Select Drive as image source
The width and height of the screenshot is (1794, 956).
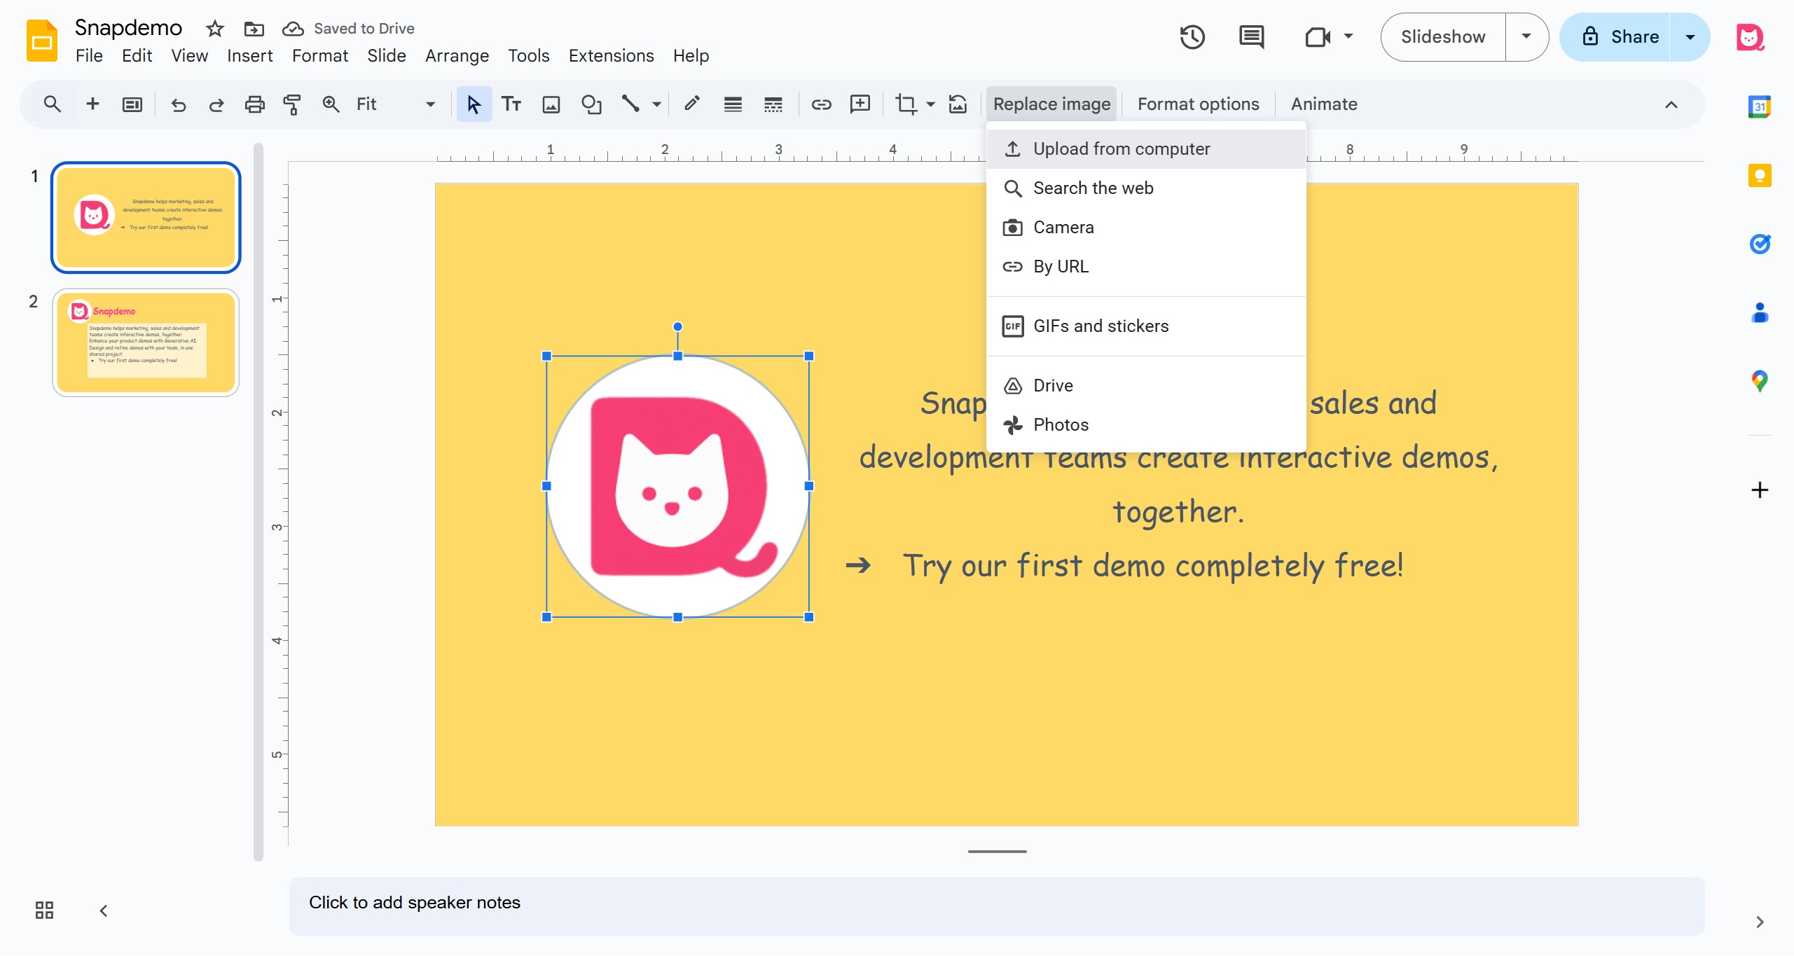tap(1146, 385)
